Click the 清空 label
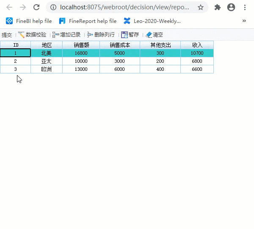The height and width of the screenshot is (229, 254). click(158, 35)
